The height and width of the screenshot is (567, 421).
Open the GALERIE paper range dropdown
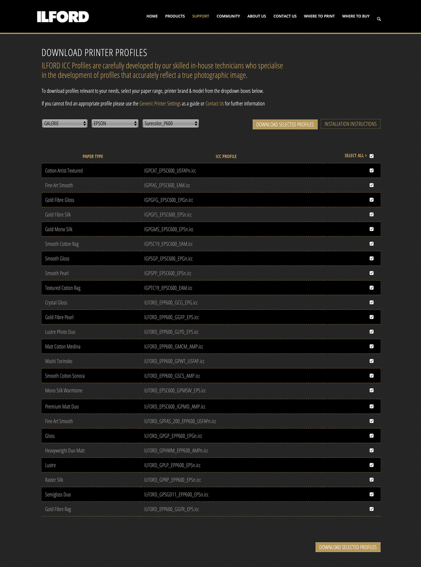[x=65, y=123]
